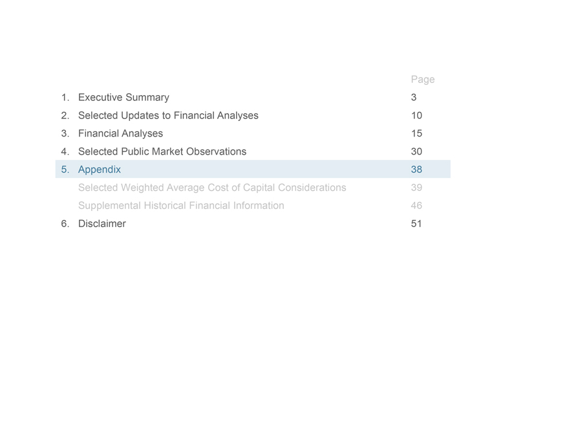Select the grayed page number 39

(x=416, y=188)
